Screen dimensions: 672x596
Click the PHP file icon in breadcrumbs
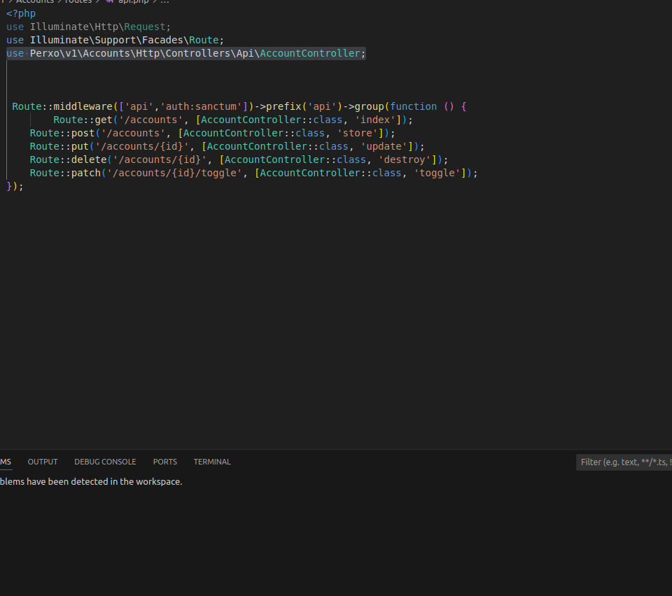(x=110, y=1)
